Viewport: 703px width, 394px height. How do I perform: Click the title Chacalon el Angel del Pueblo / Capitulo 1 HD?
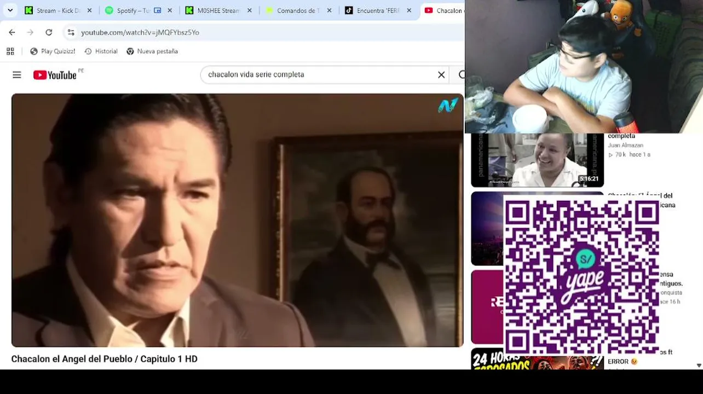pyautogui.click(x=104, y=359)
